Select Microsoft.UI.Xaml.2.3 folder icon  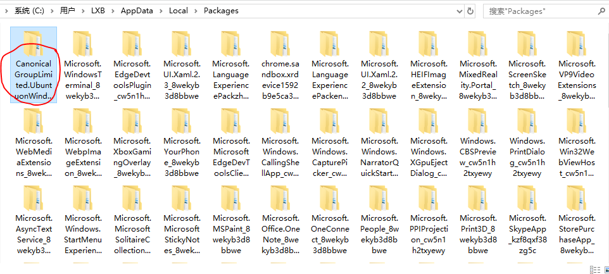[182, 44]
